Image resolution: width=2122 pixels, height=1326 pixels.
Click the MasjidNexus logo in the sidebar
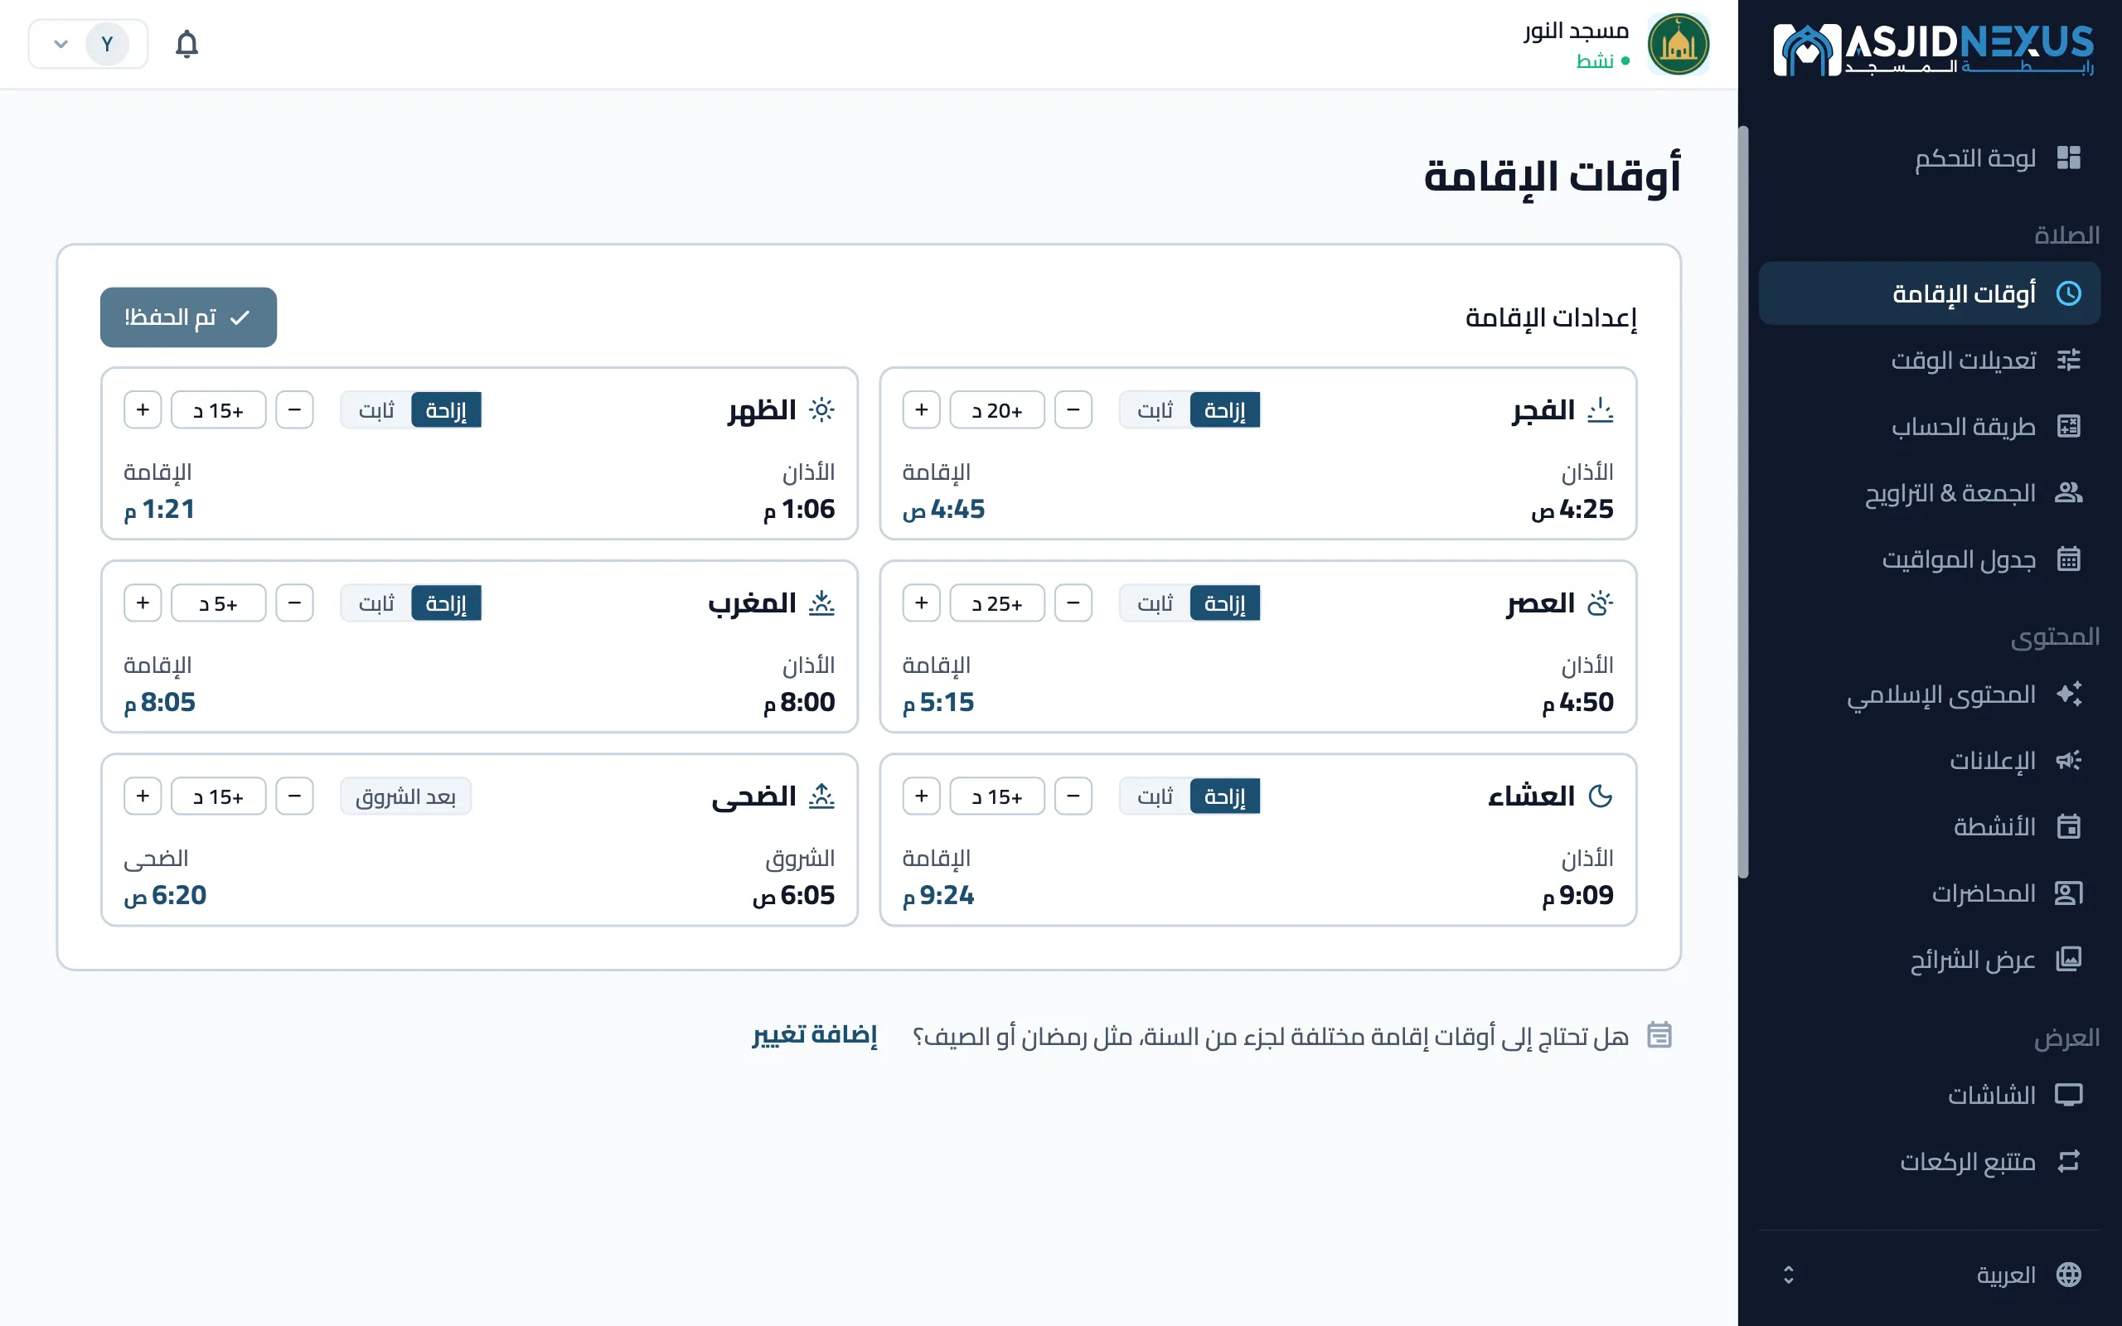tap(1934, 49)
